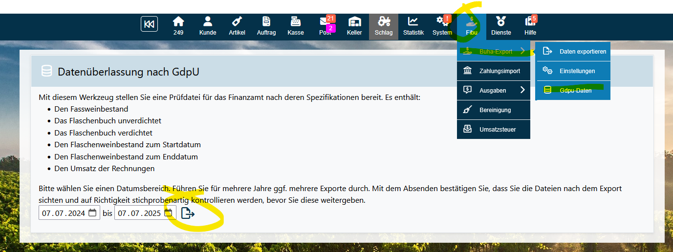Open Post mailbox with 21 notifications
Screen dimensions: 673x252
(x=325, y=26)
